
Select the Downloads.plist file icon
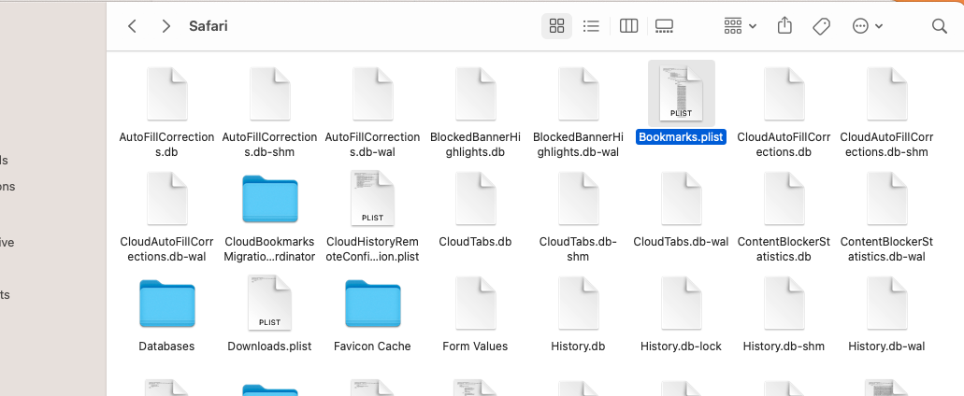click(270, 303)
